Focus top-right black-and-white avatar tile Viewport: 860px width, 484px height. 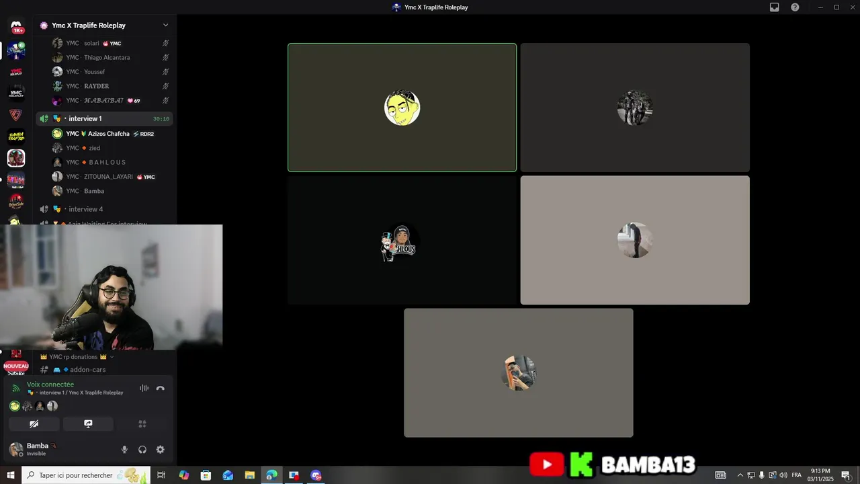point(635,108)
